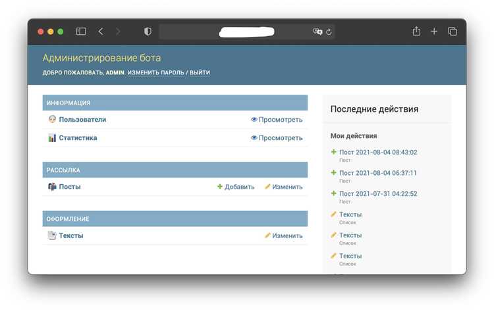Click Изменить for Посты
The width and height of the screenshot is (494, 311).
(x=287, y=187)
